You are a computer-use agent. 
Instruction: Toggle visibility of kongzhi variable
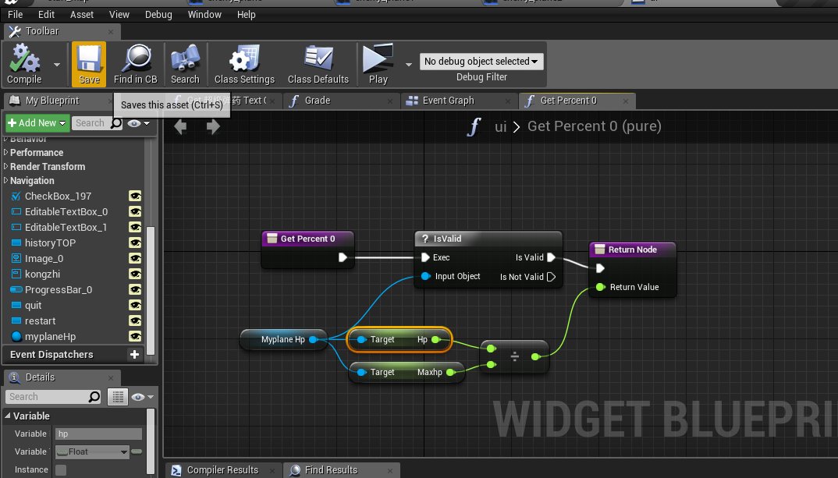(135, 274)
